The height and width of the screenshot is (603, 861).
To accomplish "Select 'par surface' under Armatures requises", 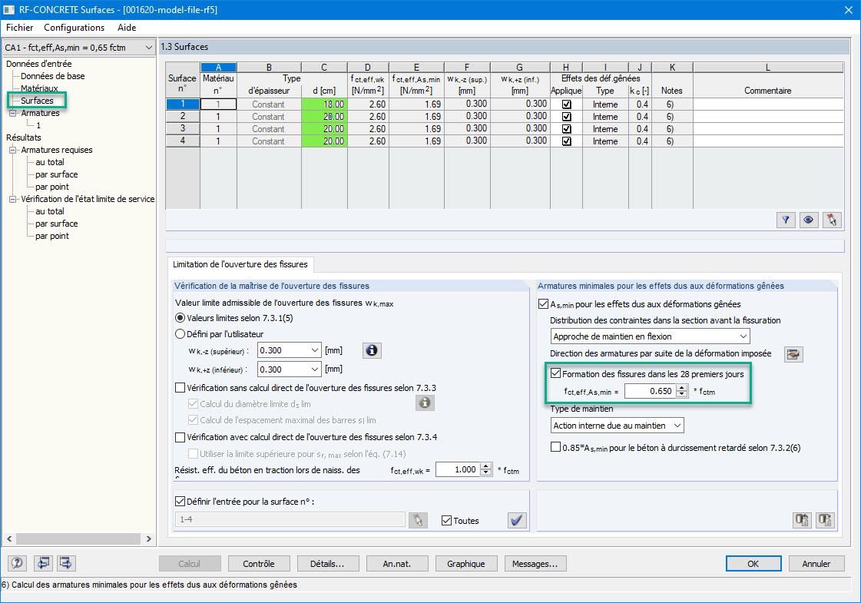I will tap(57, 174).
